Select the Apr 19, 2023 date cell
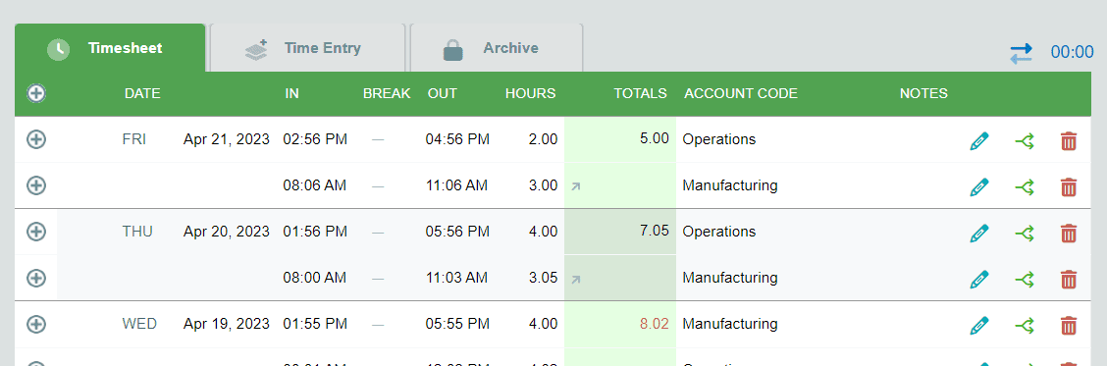The height and width of the screenshot is (366, 1107). (227, 324)
